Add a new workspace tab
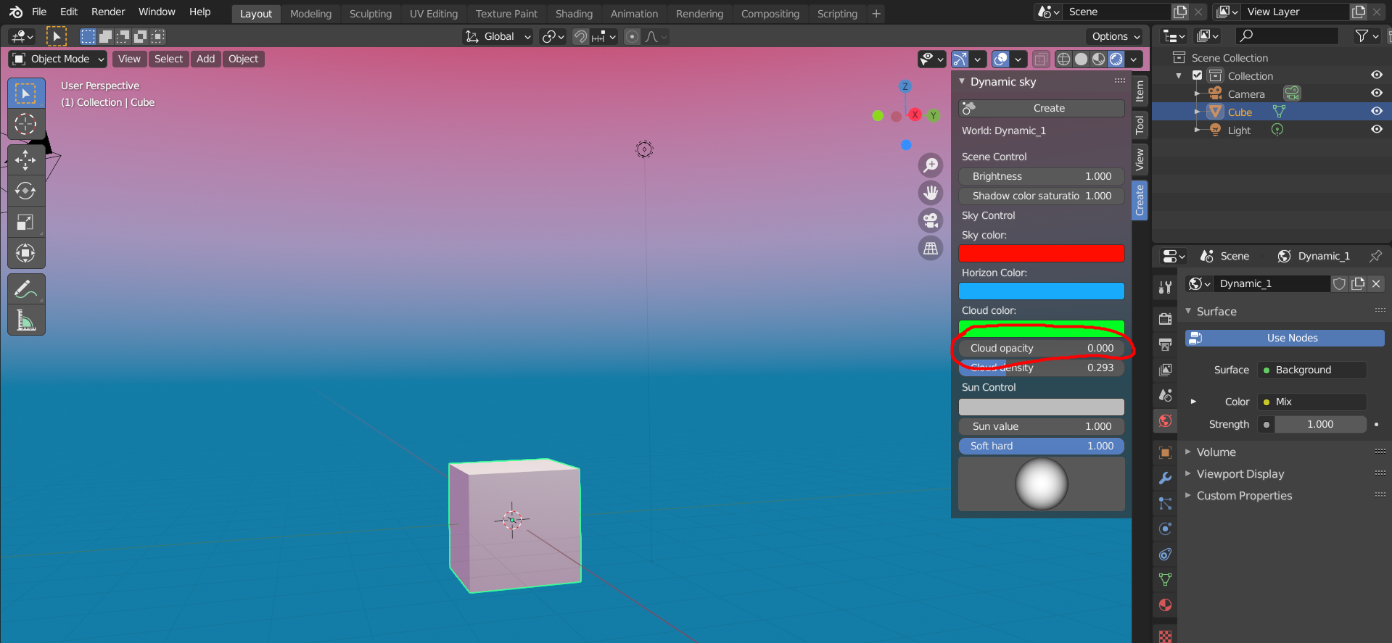The image size is (1392, 643). pyautogui.click(x=876, y=14)
